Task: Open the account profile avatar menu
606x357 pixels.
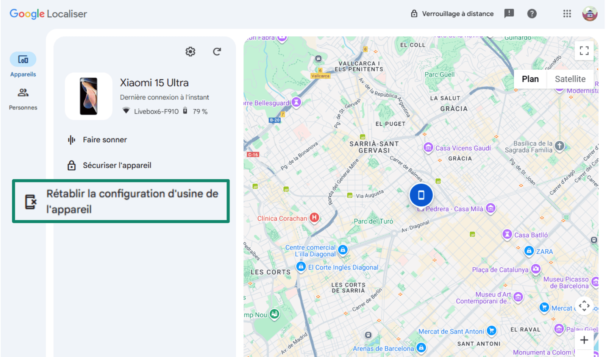Action: pyautogui.click(x=589, y=14)
